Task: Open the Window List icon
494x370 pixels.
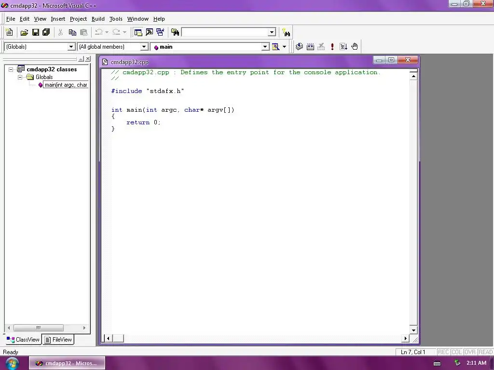Action: 160,32
